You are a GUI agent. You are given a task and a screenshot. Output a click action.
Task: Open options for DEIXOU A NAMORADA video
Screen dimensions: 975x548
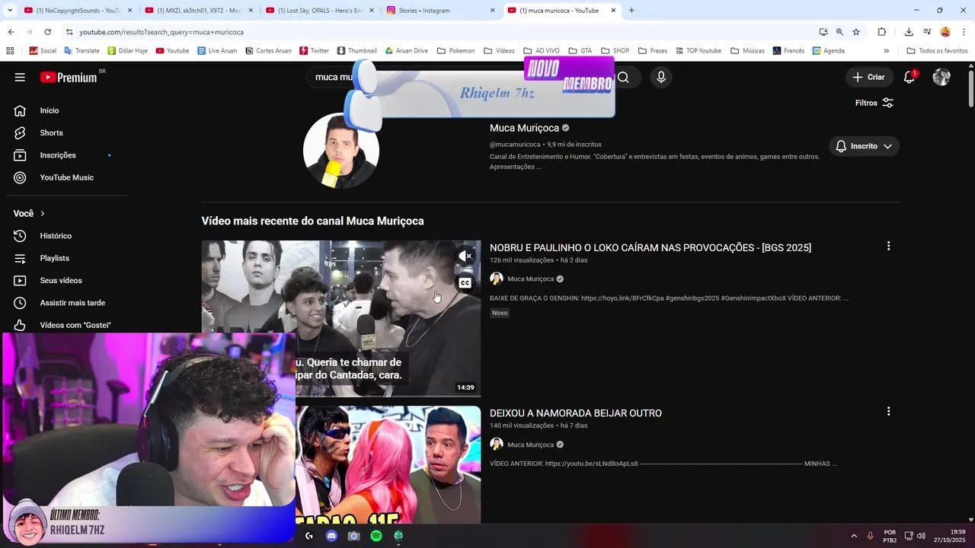pyautogui.click(x=888, y=411)
